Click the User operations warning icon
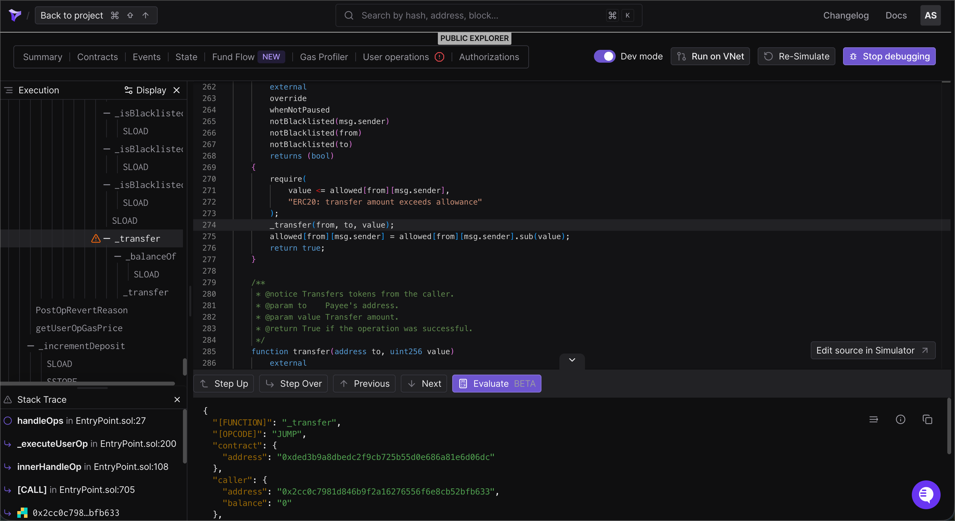The width and height of the screenshot is (955, 521). 439,57
